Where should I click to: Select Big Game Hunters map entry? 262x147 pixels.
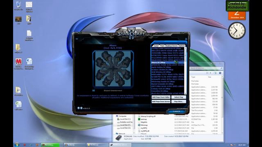click(x=167, y=48)
